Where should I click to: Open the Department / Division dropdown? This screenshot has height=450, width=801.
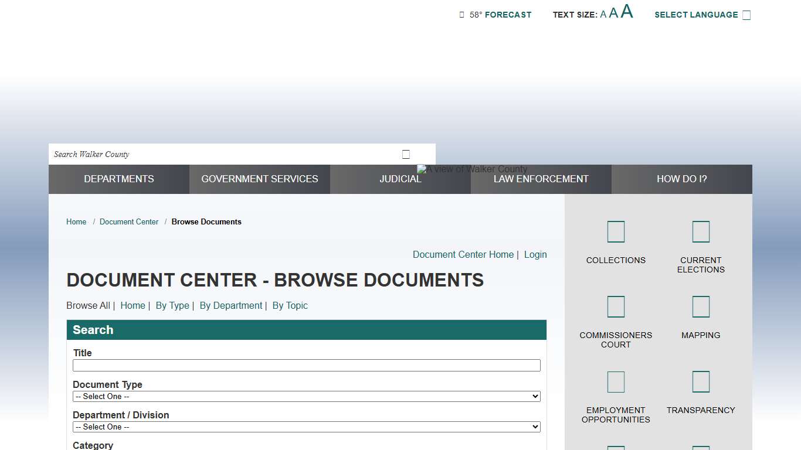coord(306,427)
